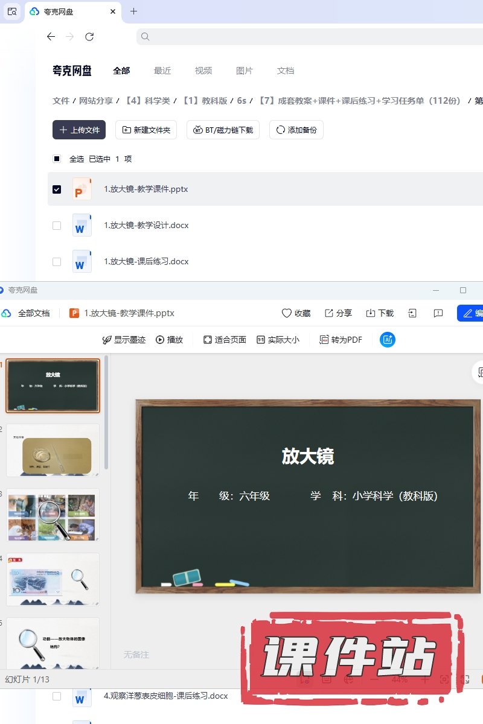Image resolution: width=483 pixels, height=724 pixels.
Task: Click the 收藏 heart icon
Action: click(287, 313)
